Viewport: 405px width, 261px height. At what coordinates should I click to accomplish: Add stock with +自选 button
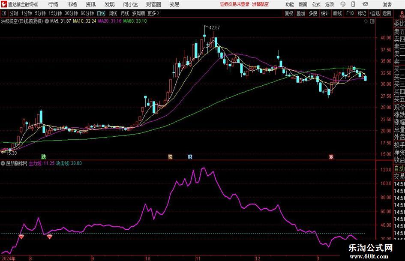(375, 13)
